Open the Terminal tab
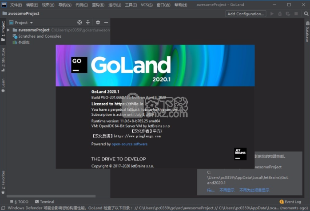 (44, 202)
